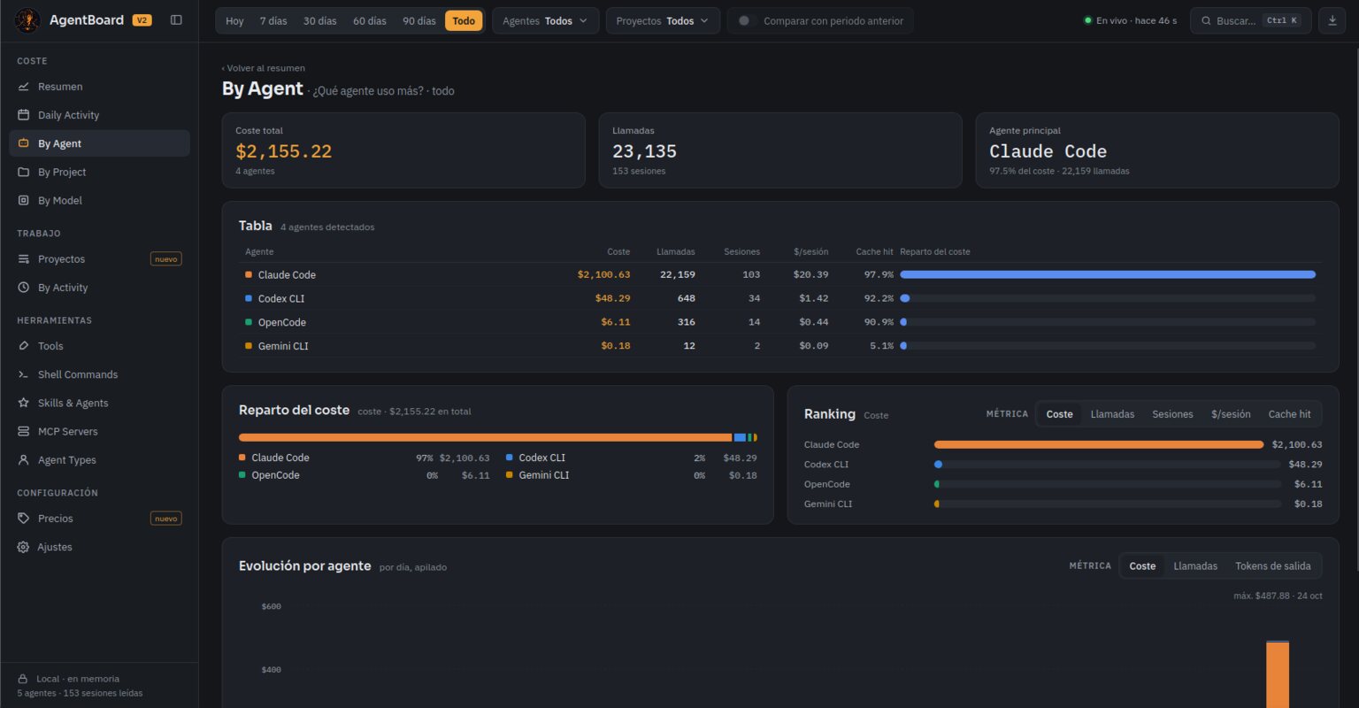Open the Agentes Todos dropdown
This screenshot has width=1359, height=708.
(x=545, y=20)
